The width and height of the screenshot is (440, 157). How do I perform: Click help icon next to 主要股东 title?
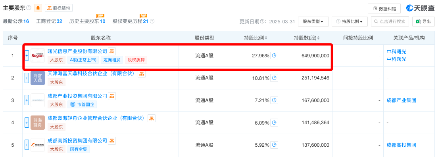29,8
